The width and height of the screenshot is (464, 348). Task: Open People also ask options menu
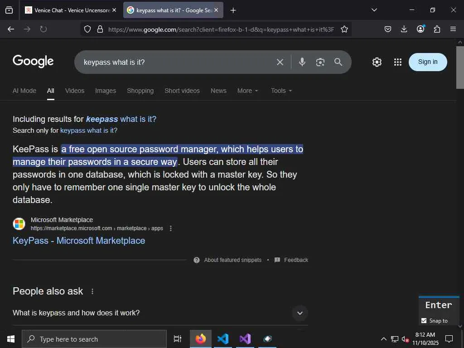coord(92,291)
